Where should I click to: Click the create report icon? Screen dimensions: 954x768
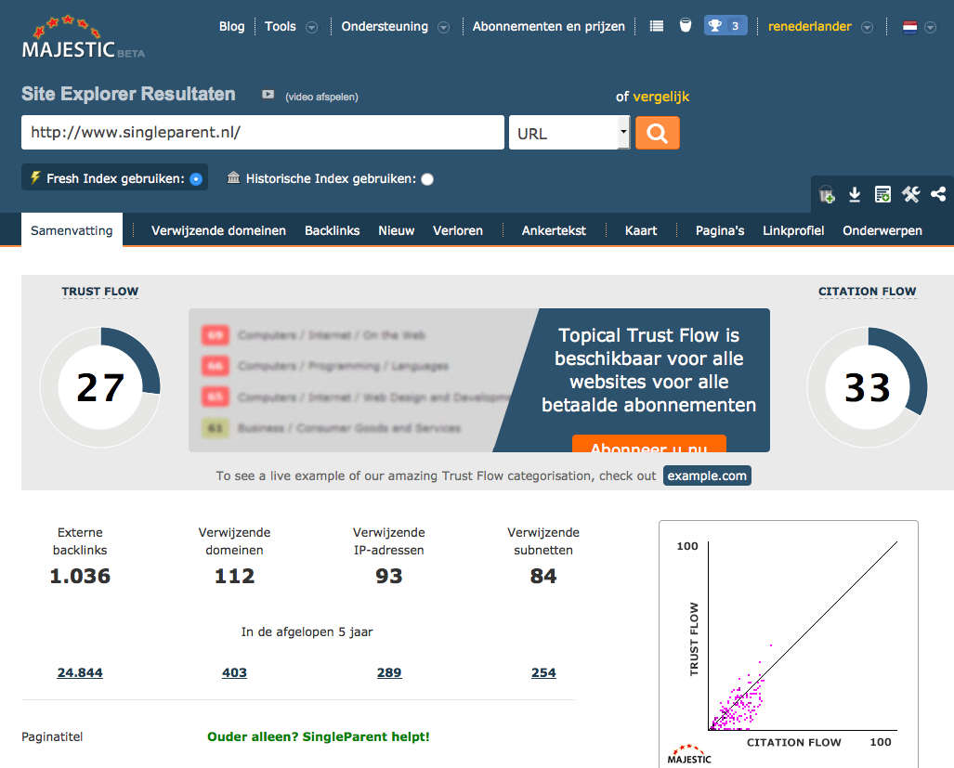pos(882,195)
